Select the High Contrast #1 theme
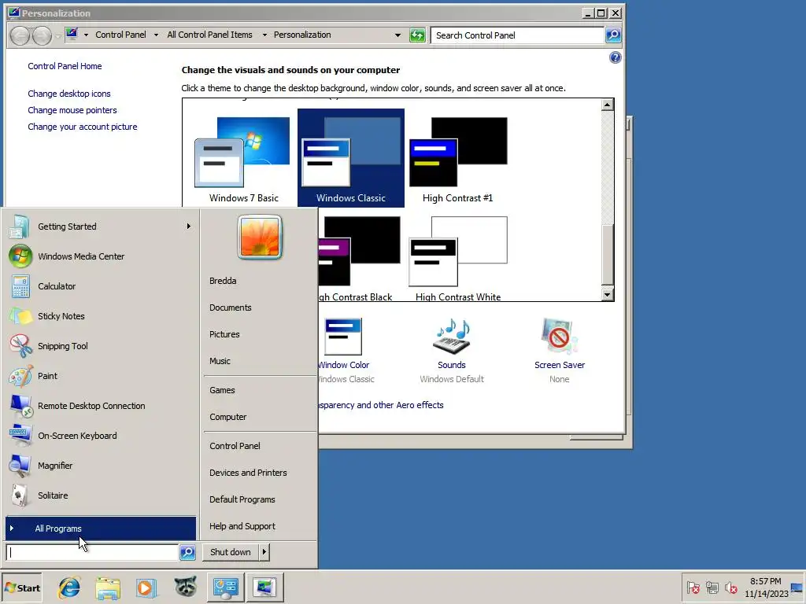Image resolution: width=806 pixels, height=604 pixels. pos(457,159)
